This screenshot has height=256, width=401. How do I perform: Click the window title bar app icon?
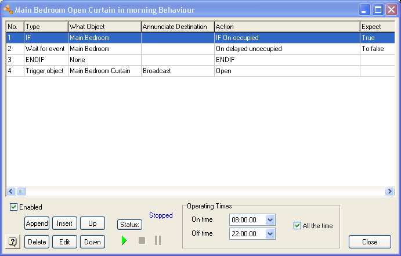pyautogui.click(x=8, y=10)
